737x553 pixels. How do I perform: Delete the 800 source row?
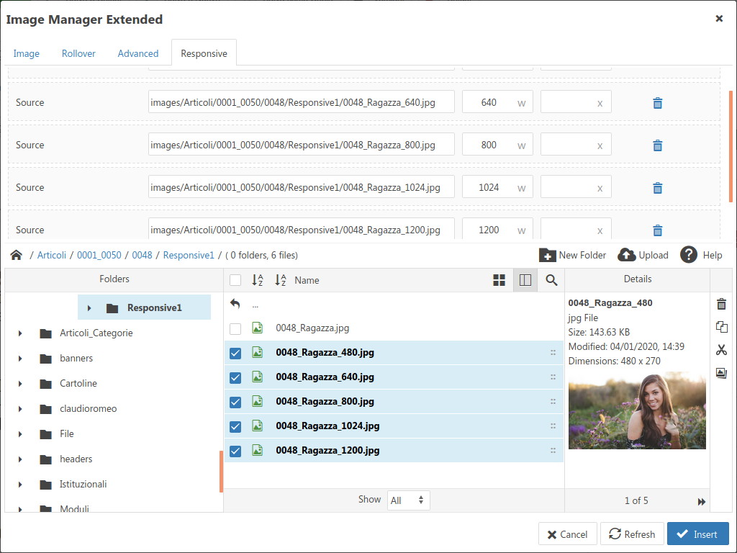point(658,145)
